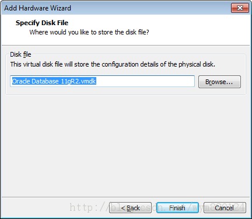Cancel the Add Hardware Wizard
252x219 pixels.
225,208
